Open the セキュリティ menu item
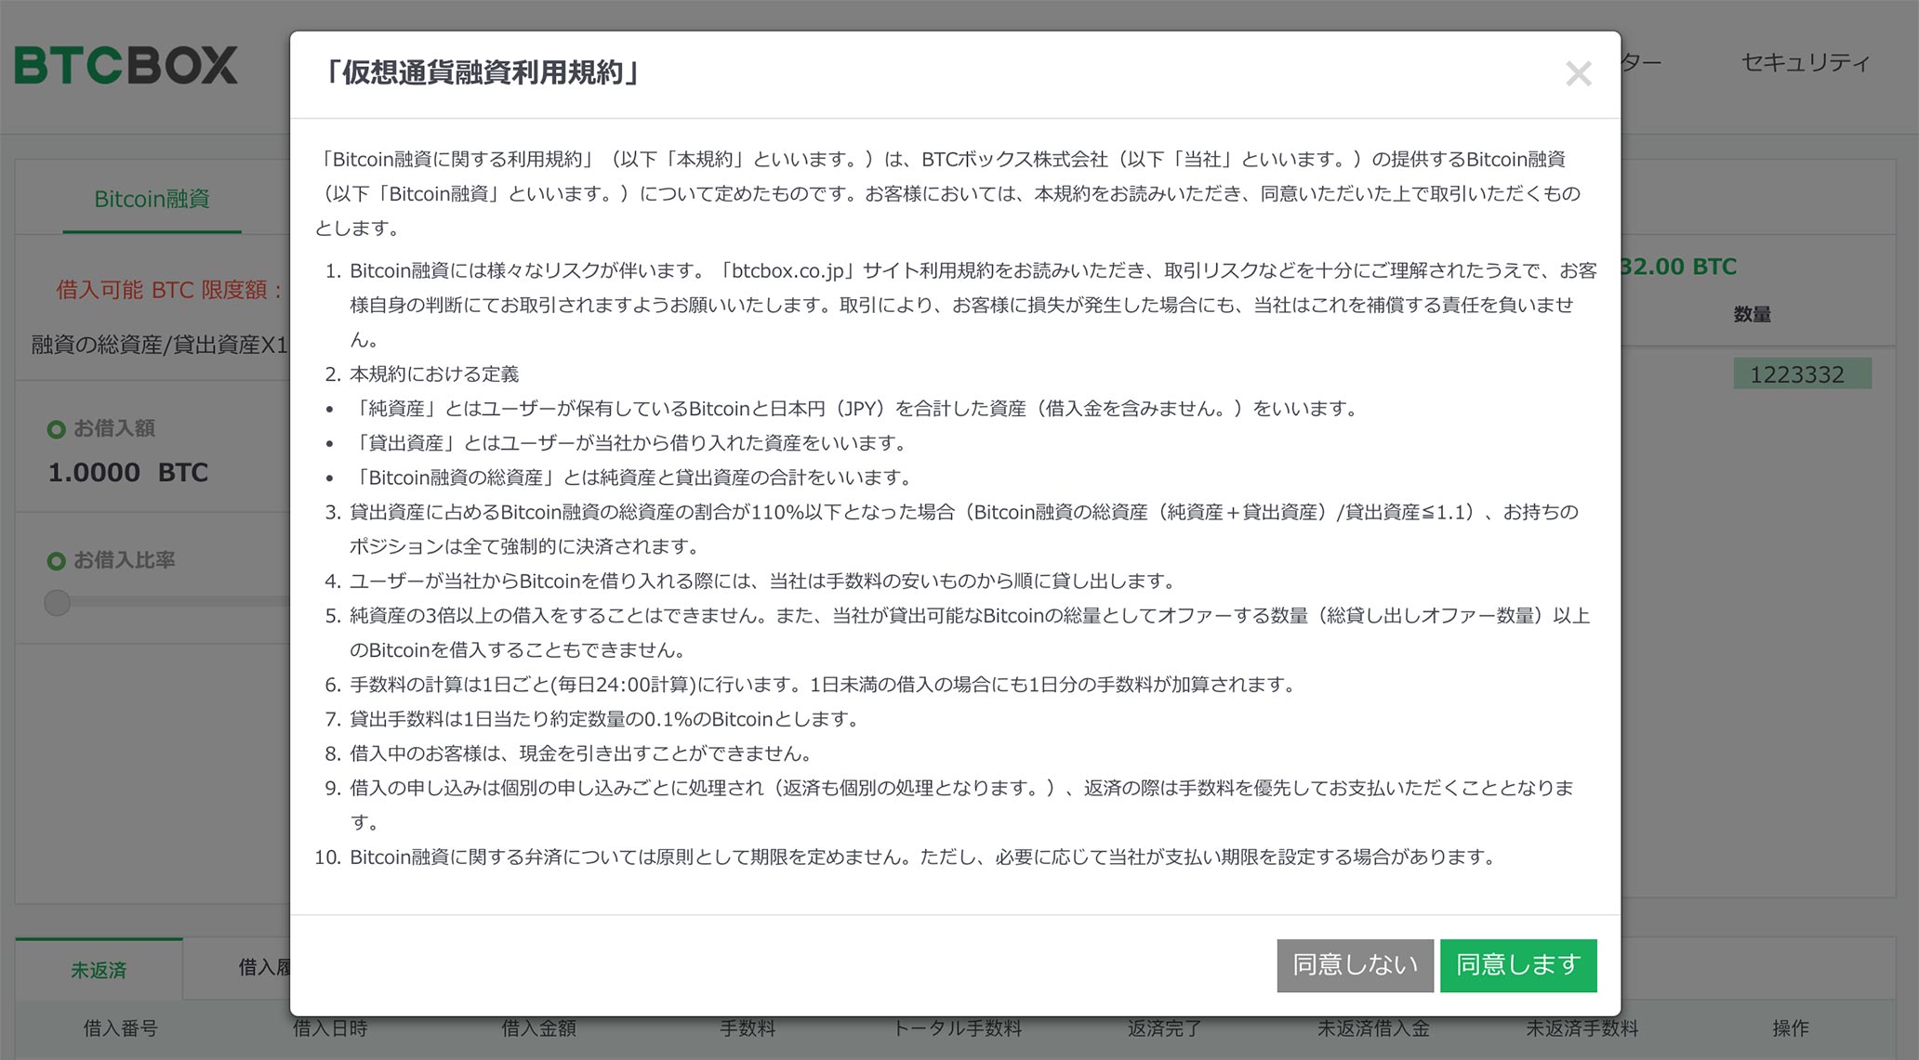This screenshot has height=1060, width=1919. [x=1805, y=62]
